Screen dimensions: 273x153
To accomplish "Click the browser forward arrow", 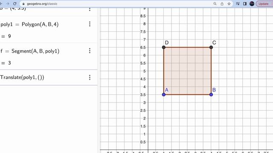I will pos(8,4).
